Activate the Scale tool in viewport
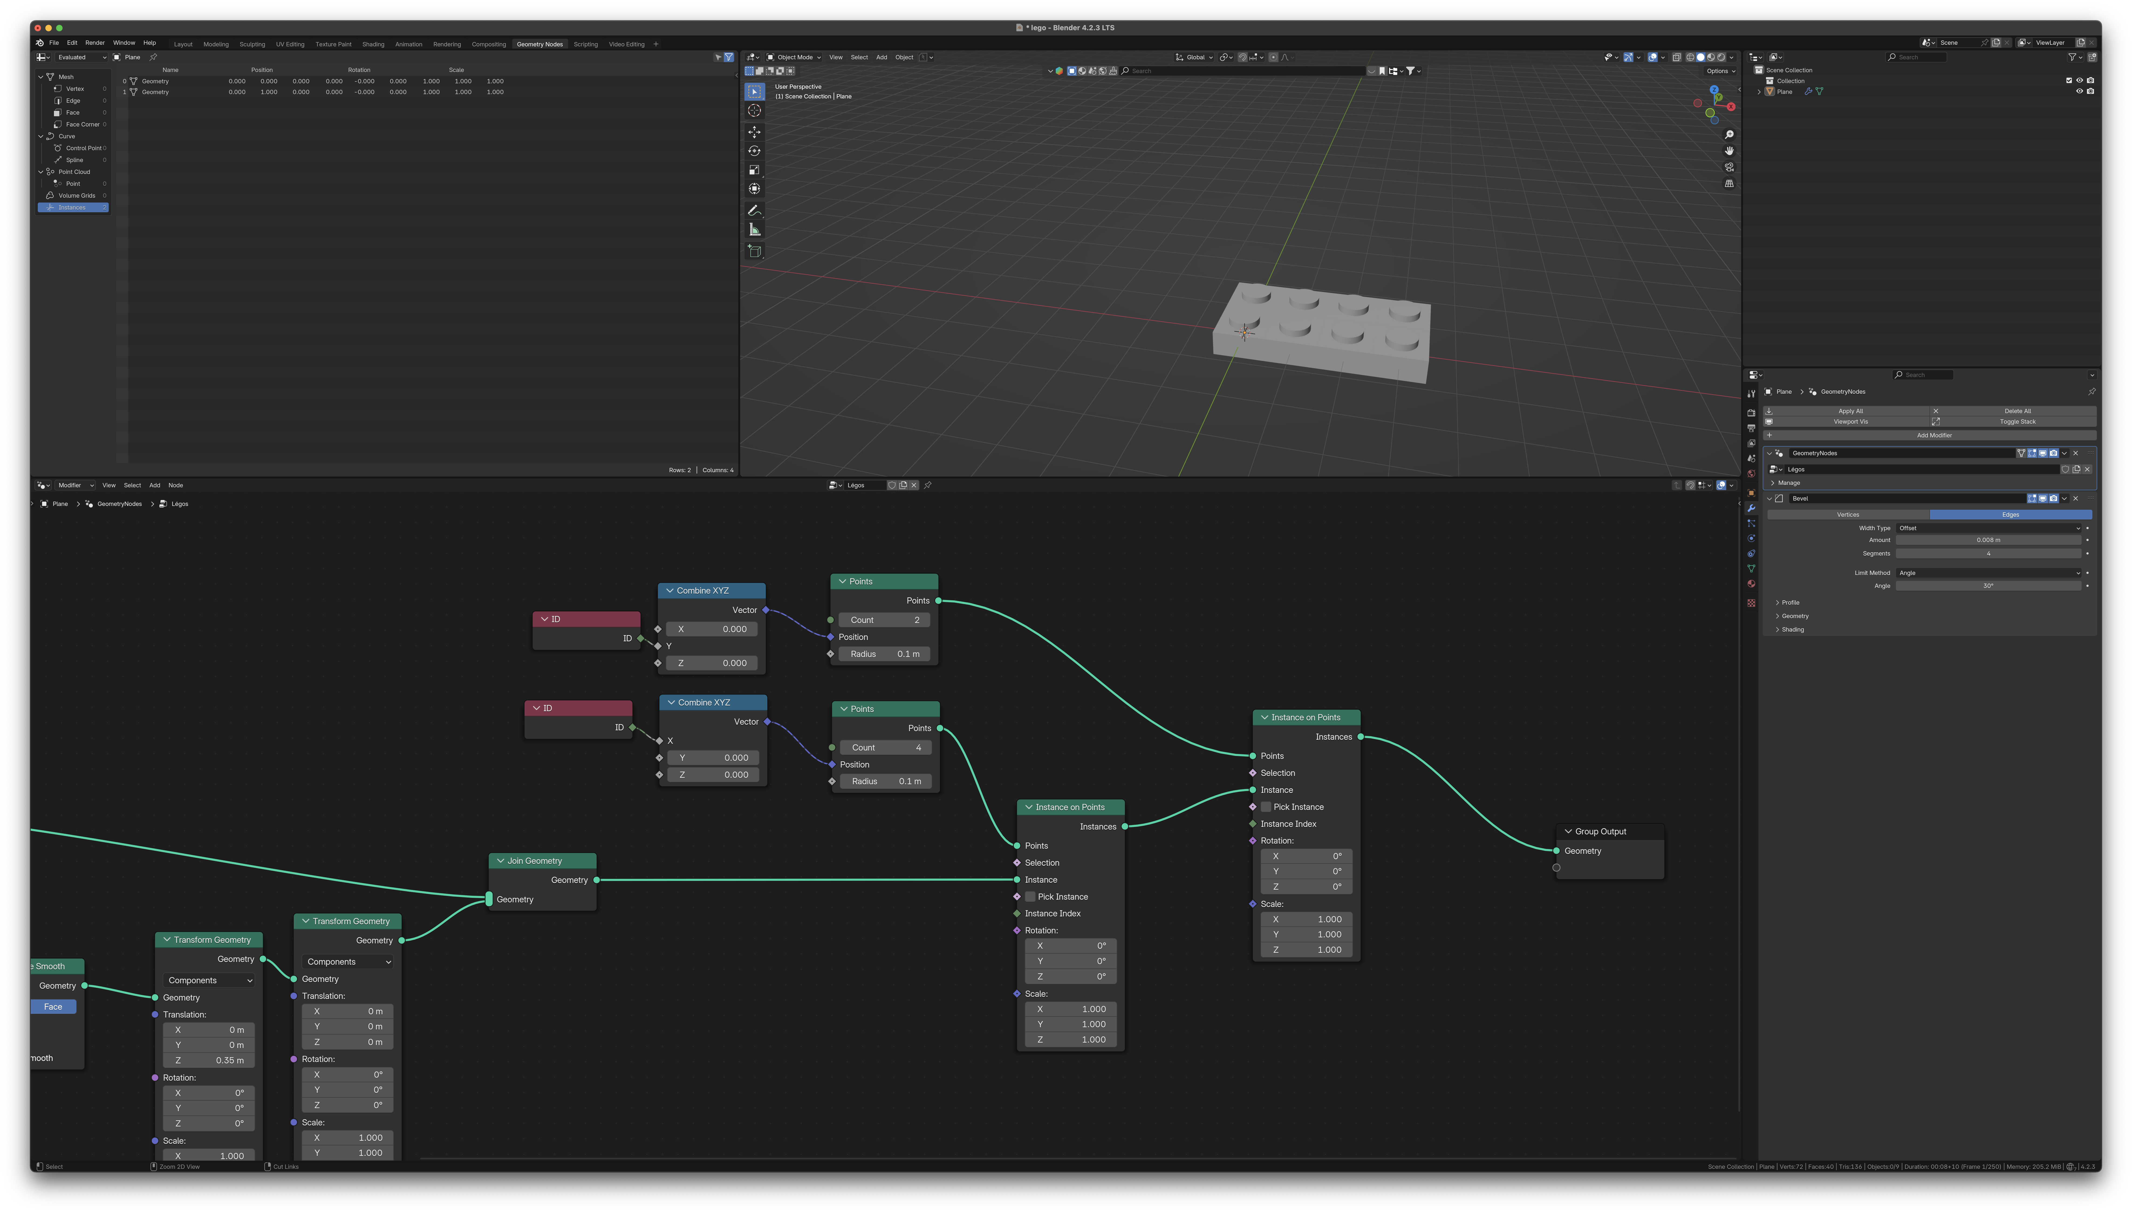Viewport: 2132px width, 1212px height. click(754, 170)
